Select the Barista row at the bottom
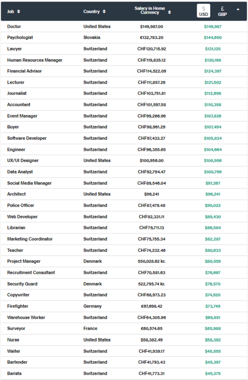Screen dimensions: 248x380 pos(15,373)
